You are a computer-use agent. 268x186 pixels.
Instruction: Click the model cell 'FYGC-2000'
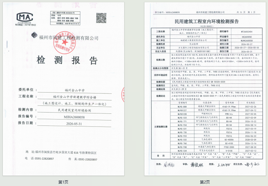229,147
